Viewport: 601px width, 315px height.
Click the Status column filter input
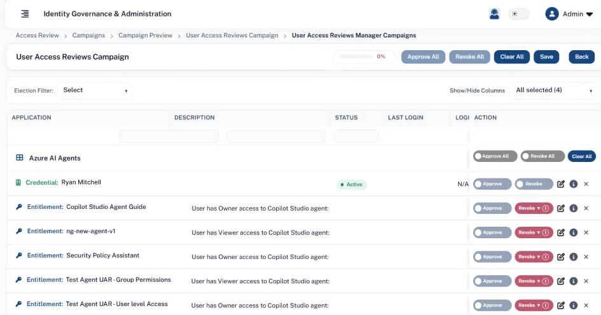coord(356,137)
